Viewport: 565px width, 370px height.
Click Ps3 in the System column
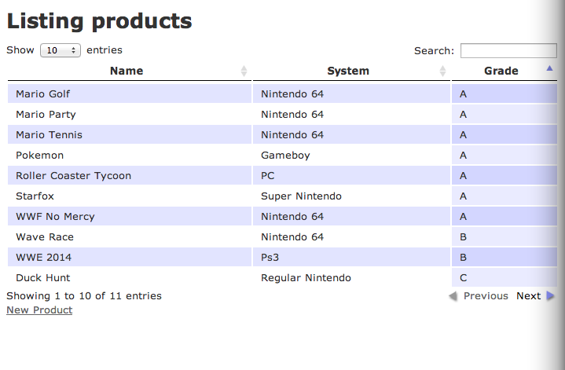[270, 257]
